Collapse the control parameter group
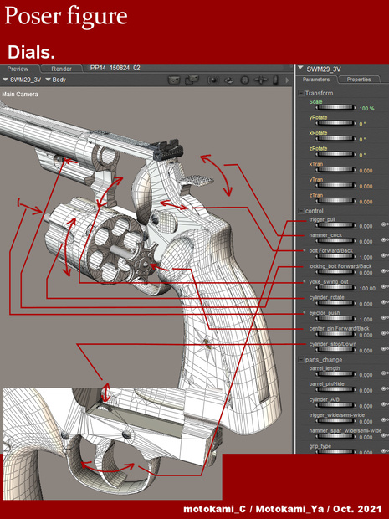This screenshot has height=519, width=389. click(x=301, y=211)
